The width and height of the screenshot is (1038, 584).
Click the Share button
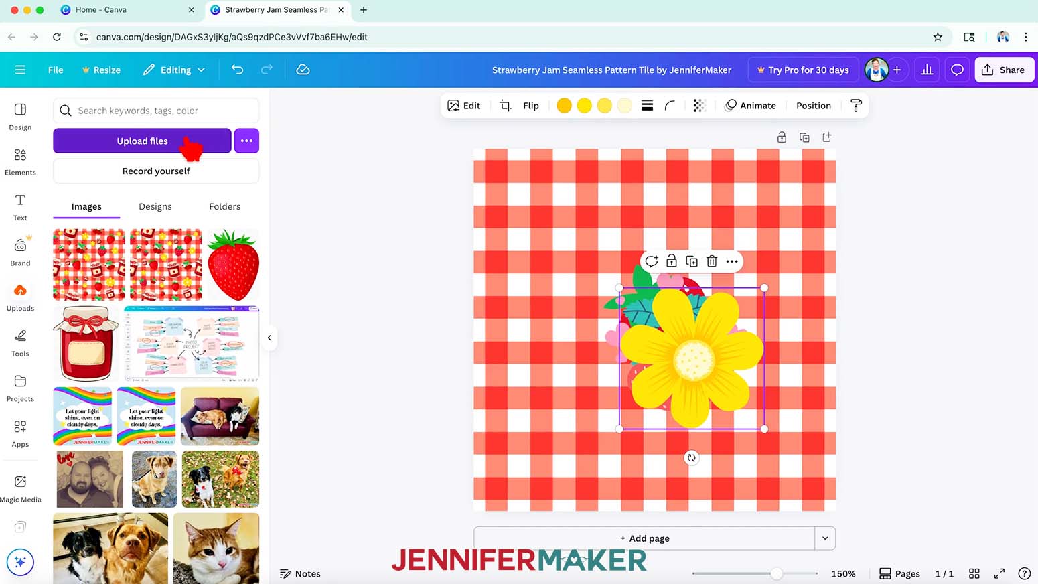click(1005, 70)
